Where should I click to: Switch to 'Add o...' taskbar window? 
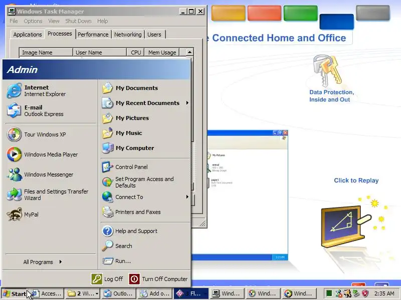click(155, 293)
